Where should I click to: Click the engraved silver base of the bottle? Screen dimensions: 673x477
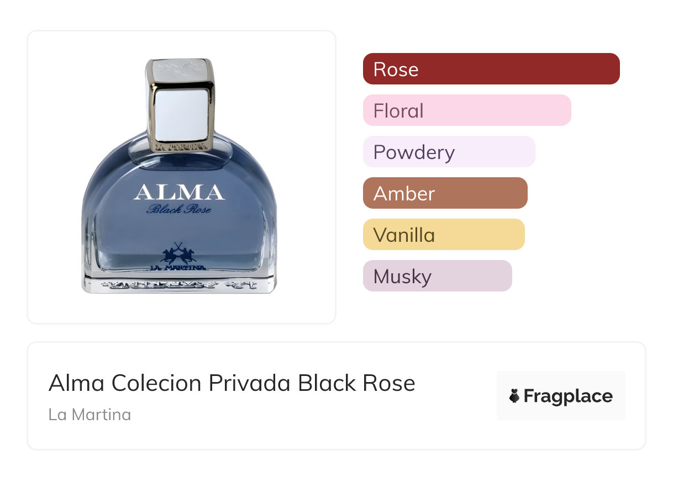tap(179, 285)
